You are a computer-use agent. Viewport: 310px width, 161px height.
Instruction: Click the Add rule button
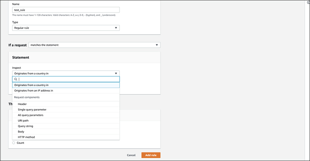151,155
